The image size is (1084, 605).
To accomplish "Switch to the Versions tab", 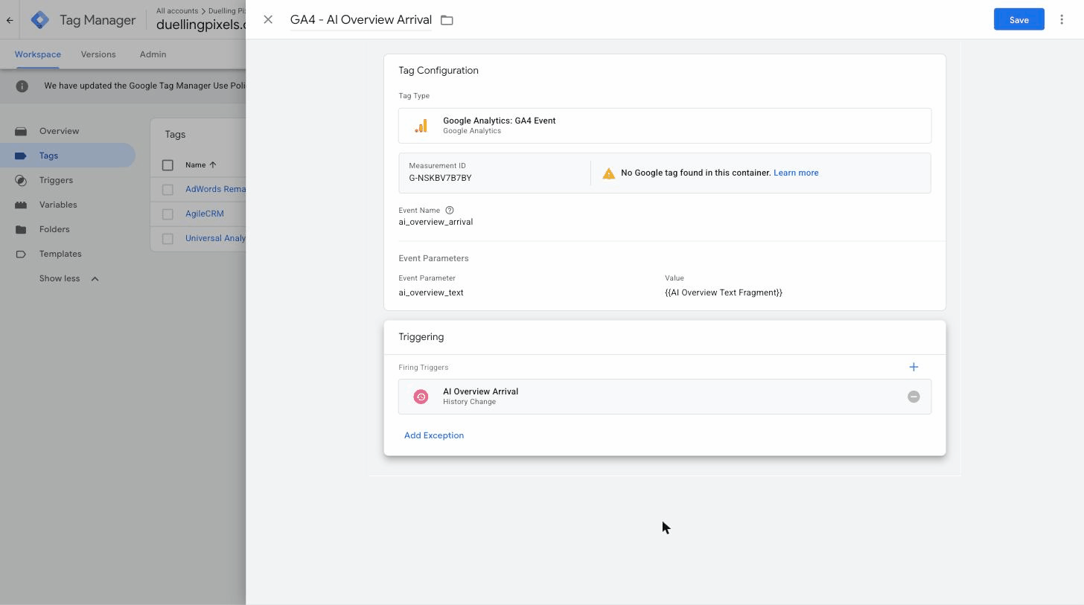I will (x=98, y=54).
